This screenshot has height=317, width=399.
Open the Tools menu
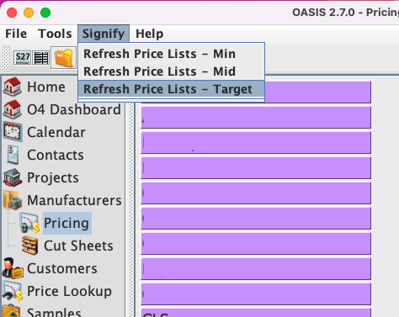[x=55, y=34]
